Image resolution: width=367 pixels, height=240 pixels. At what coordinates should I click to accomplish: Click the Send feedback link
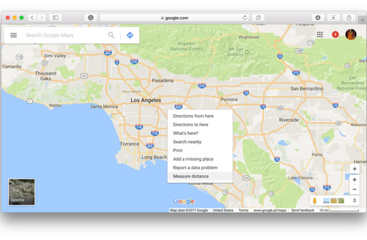pos(303,210)
